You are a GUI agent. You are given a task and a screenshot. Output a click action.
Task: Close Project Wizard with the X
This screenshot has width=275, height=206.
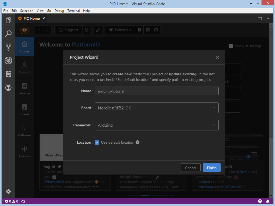[218, 57]
